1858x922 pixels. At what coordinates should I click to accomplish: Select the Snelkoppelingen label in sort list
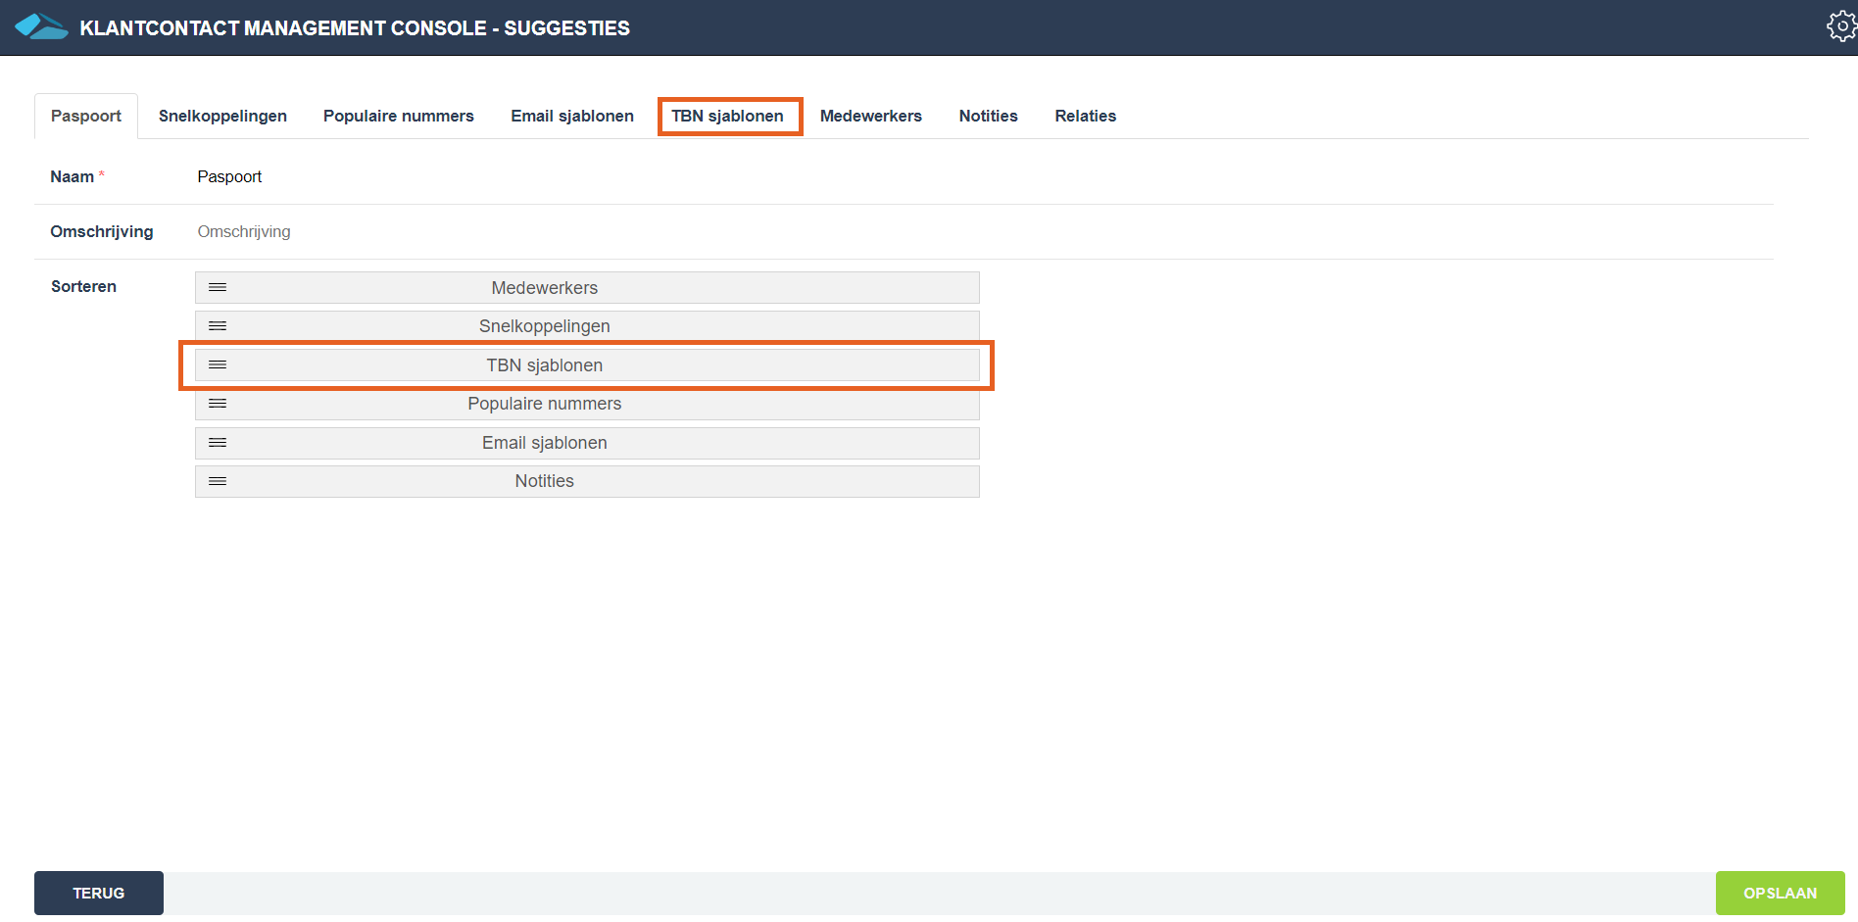545,326
